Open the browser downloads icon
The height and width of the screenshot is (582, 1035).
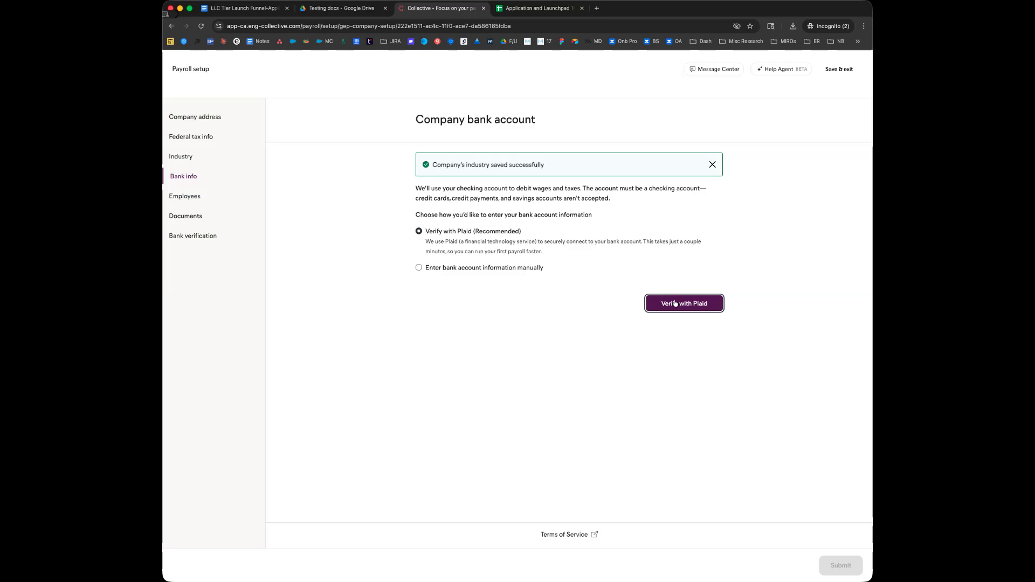tap(792, 26)
